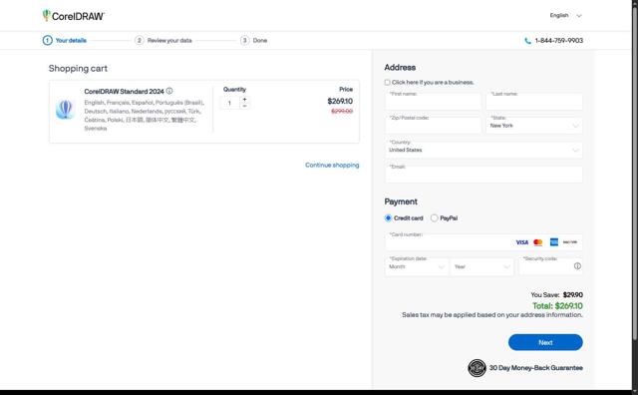
Task: Focus the Last name field
Action: 534,101
